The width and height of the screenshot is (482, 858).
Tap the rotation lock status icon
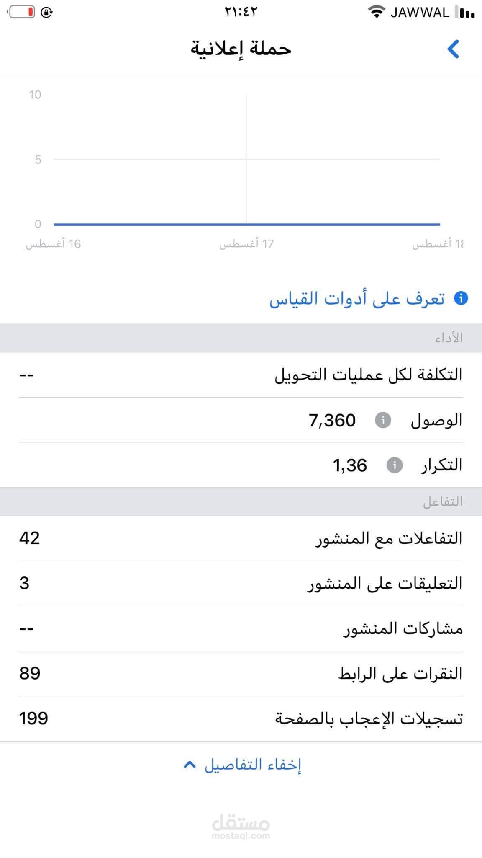click(x=46, y=13)
